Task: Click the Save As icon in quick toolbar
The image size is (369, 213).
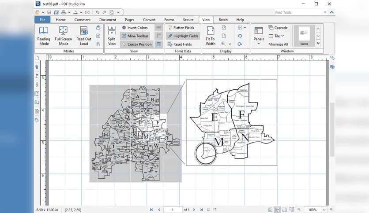Action: click(x=56, y=12)
